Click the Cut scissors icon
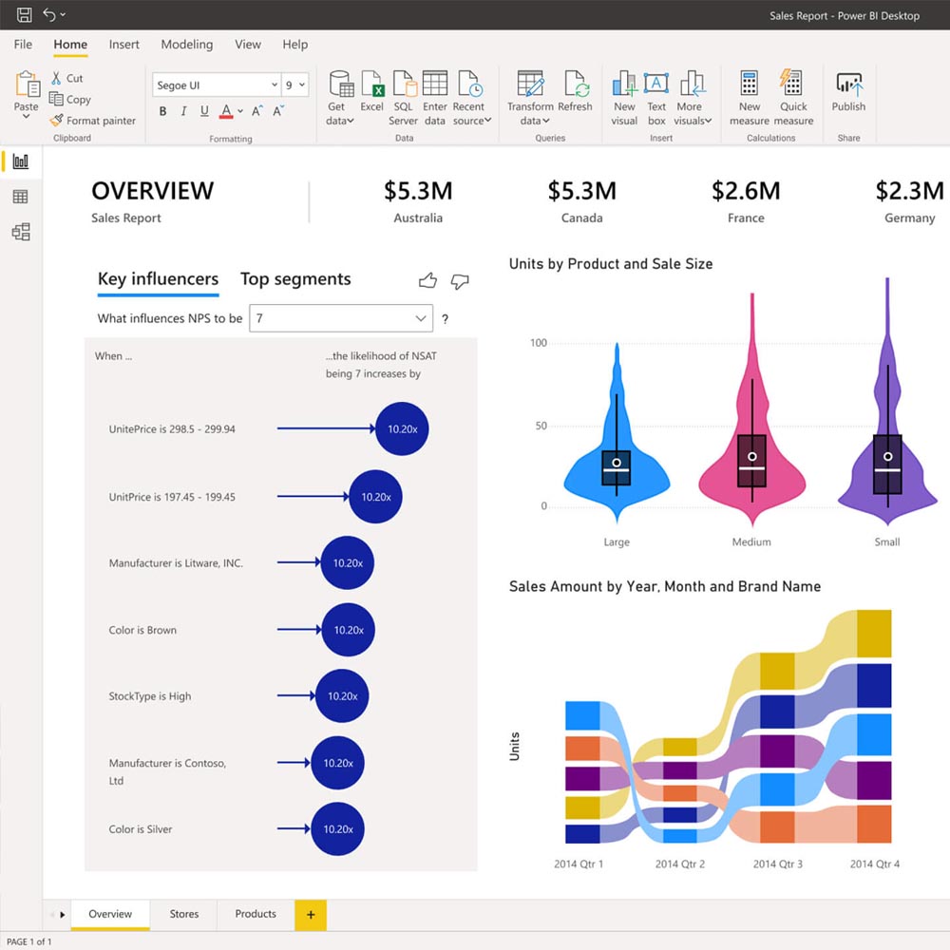 coord(56,78)
